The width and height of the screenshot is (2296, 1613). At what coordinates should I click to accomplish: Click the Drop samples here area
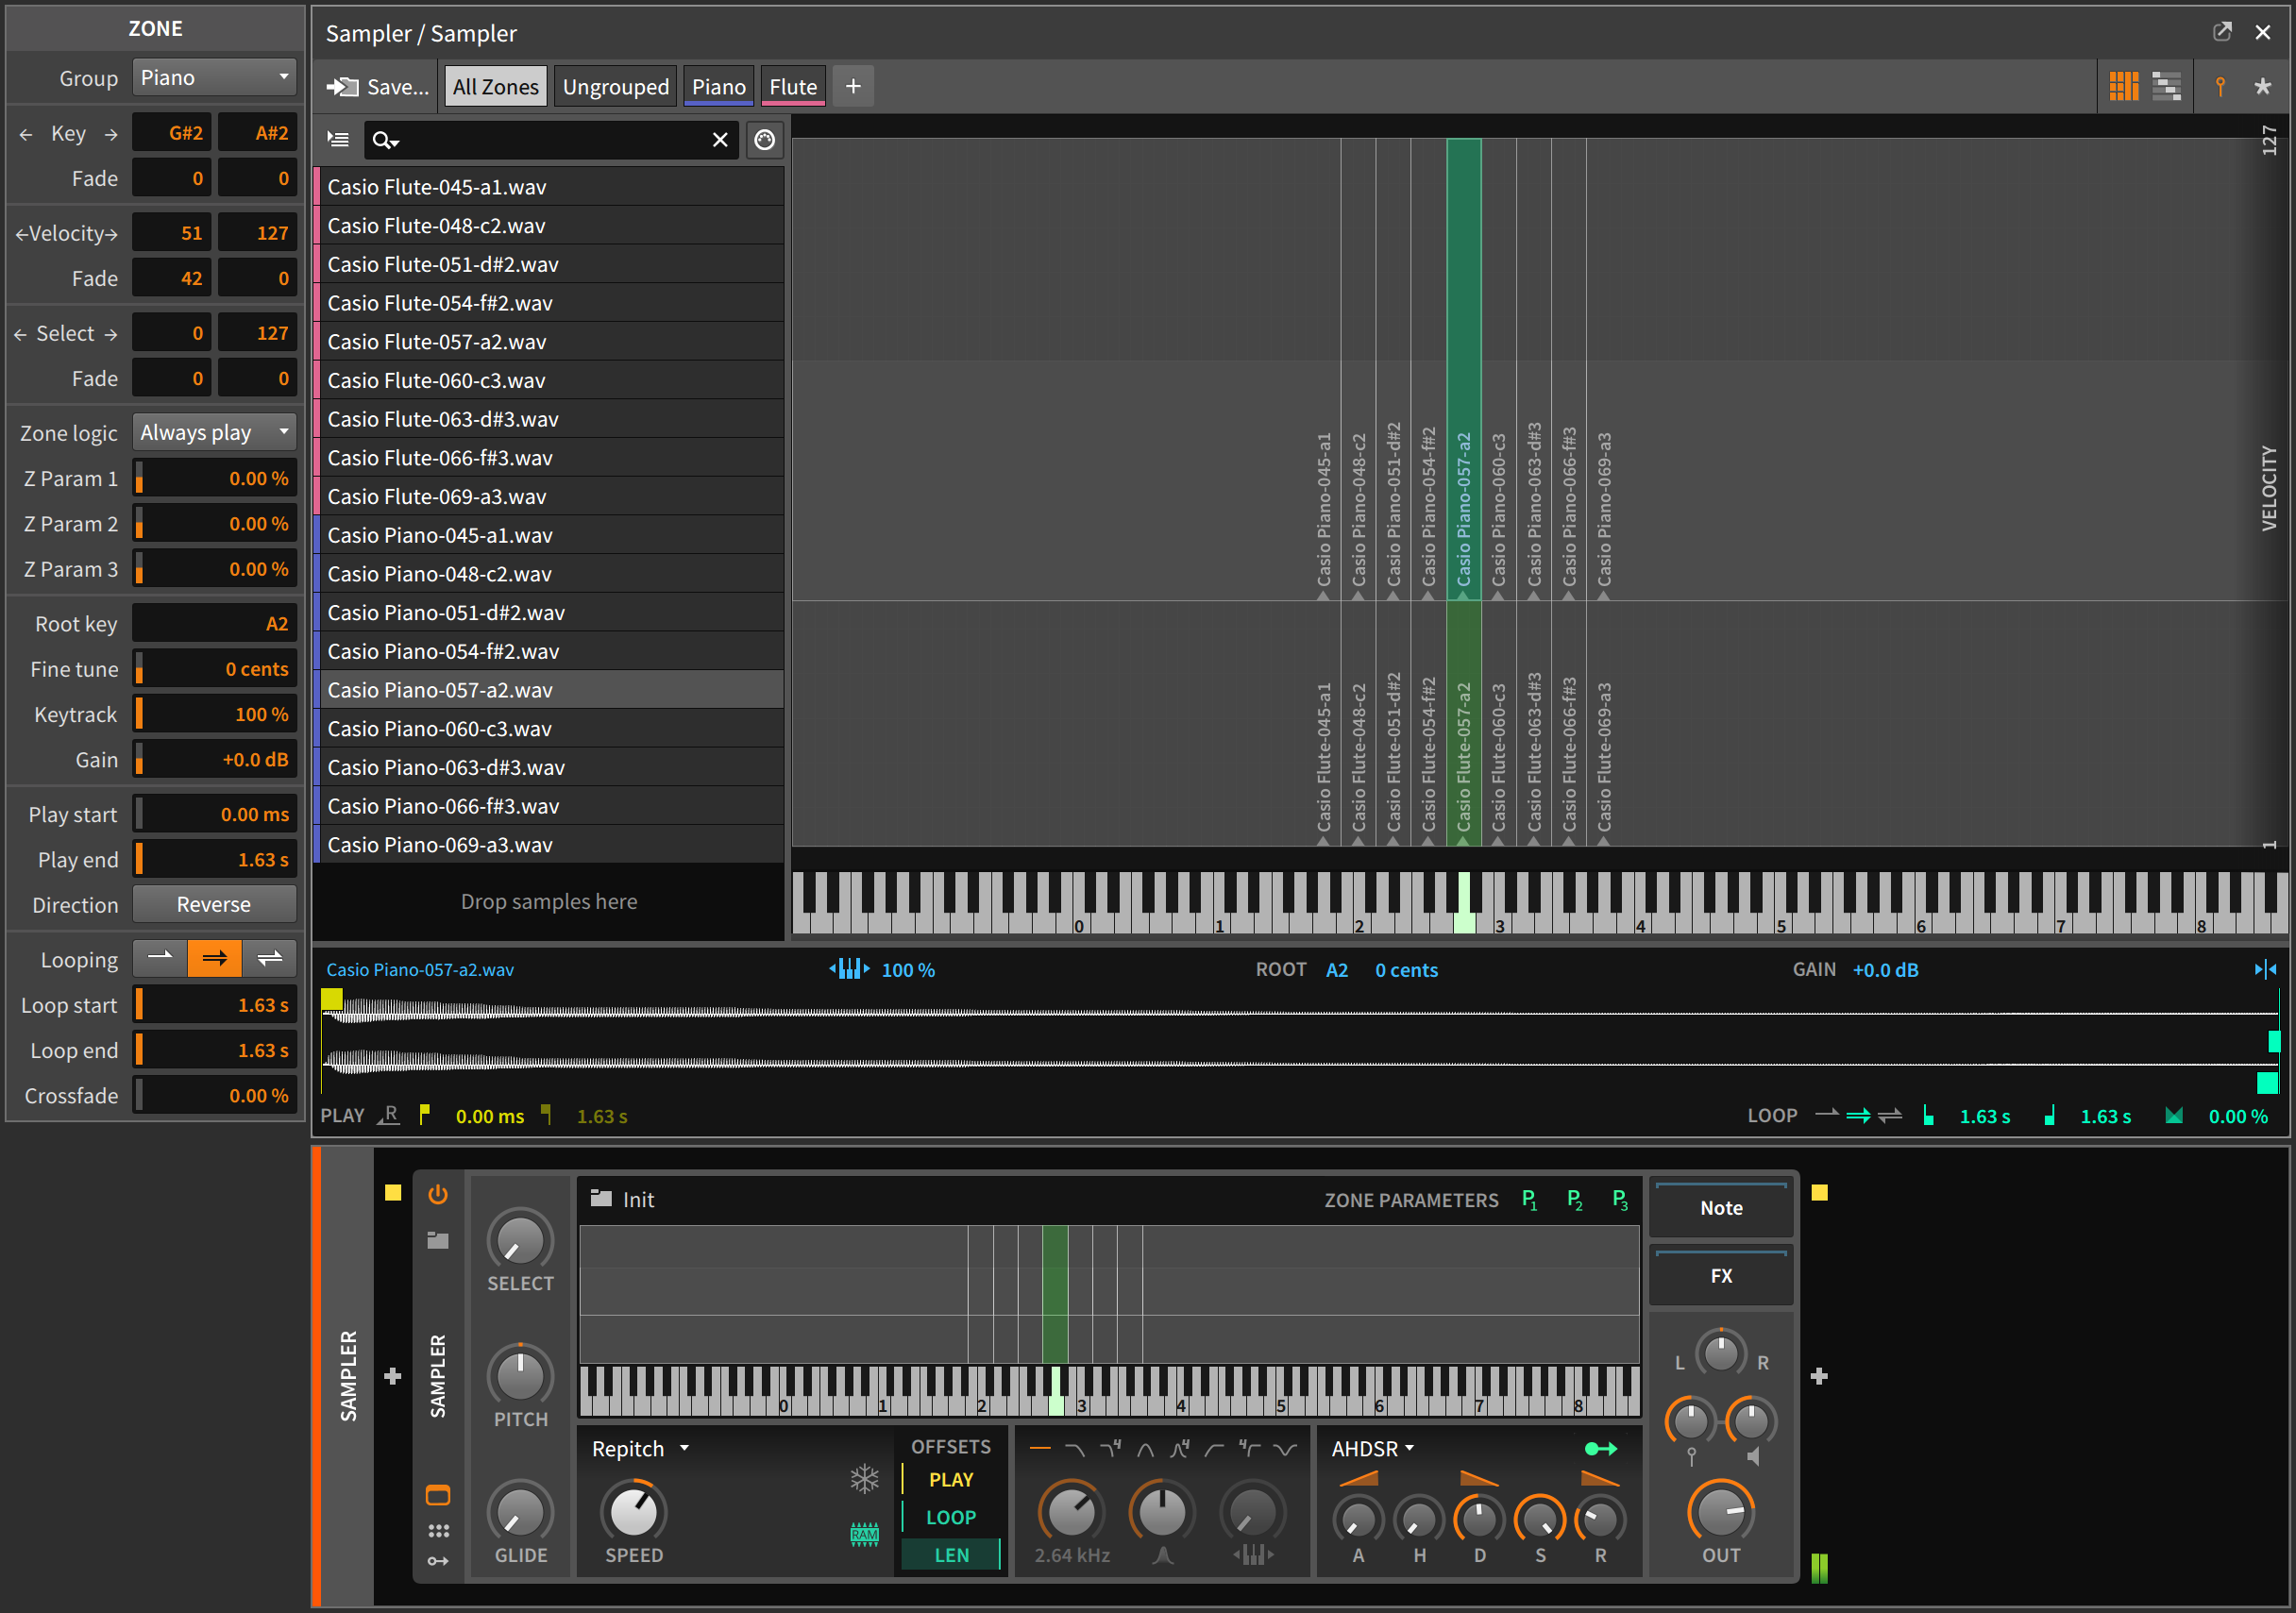pos(549,901)
